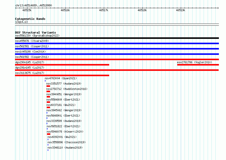
Task: Click the 46516k ruler position label
Action: (65, 10)
